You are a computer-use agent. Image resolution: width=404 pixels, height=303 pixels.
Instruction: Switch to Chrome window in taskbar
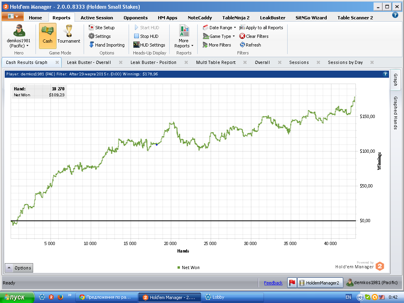point(106,297)
